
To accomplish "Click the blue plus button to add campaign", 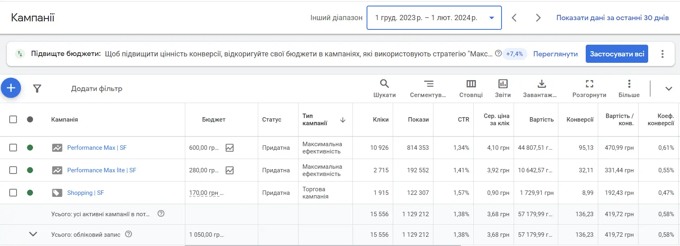I will click(11, 88).
